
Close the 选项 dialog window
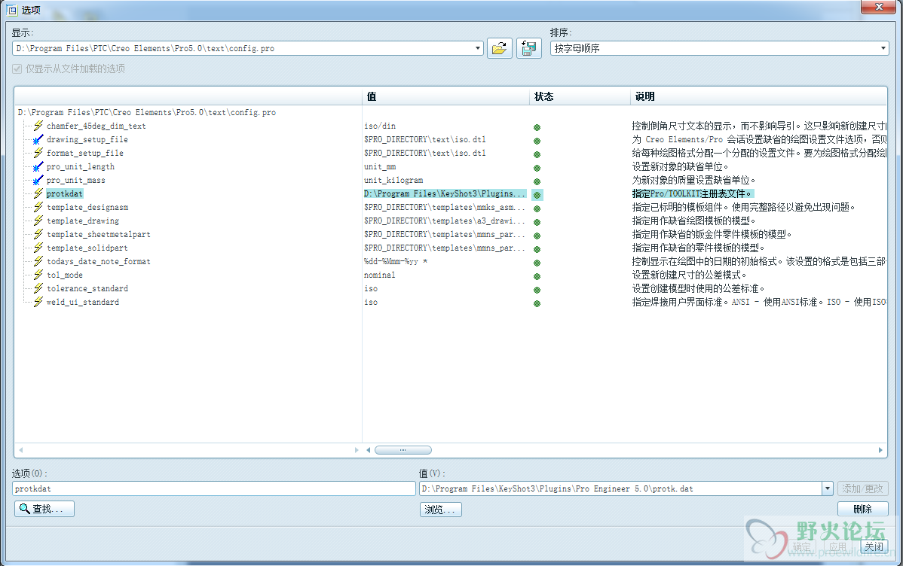[x=879, y=7]
